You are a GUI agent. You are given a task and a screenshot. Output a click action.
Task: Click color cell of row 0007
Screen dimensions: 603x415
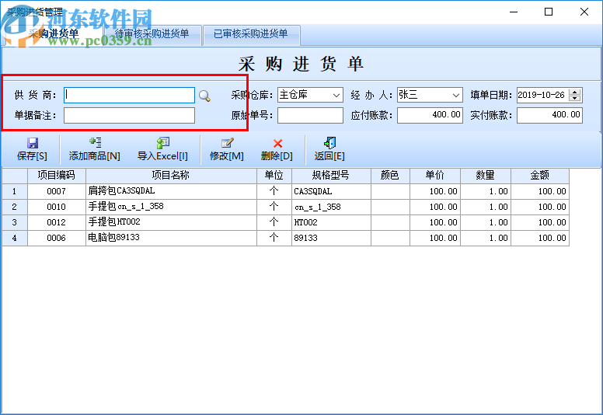390,191
